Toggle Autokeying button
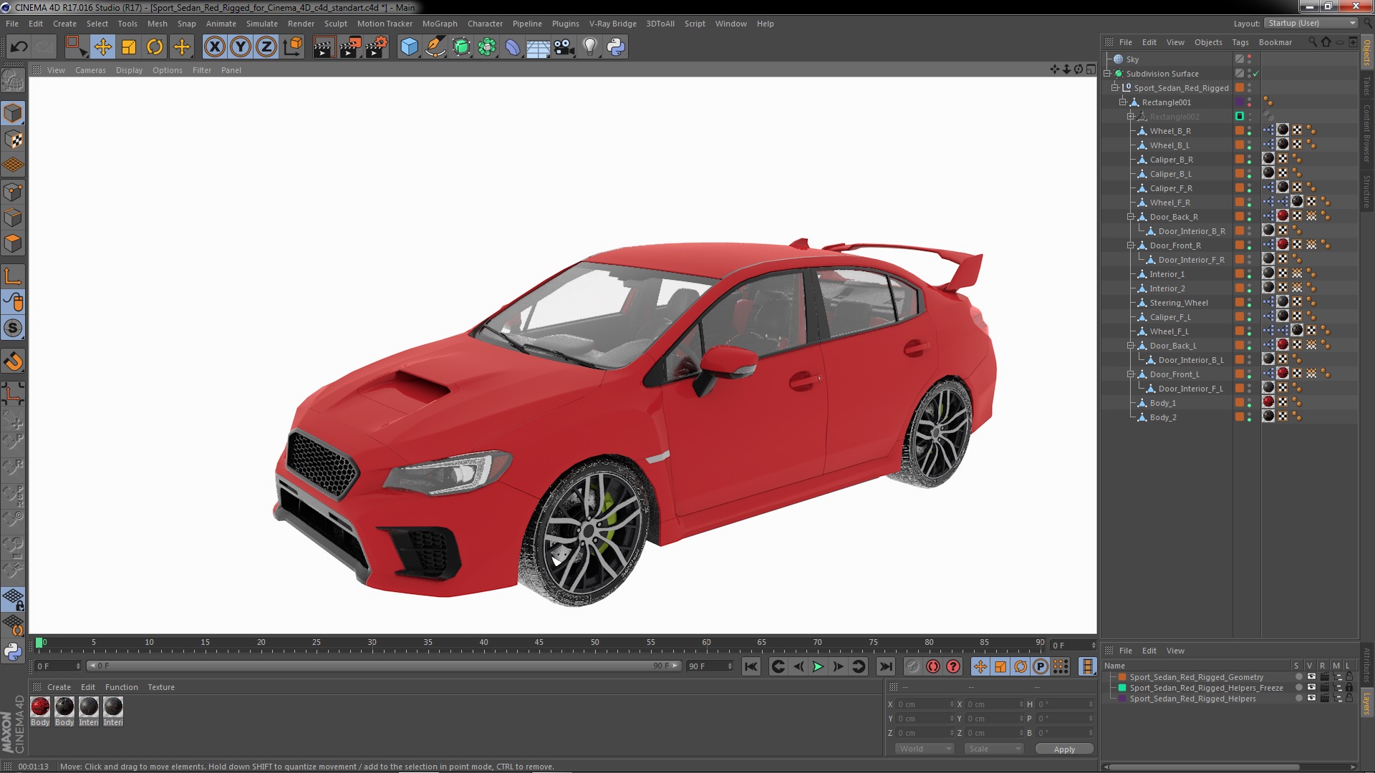Screen dimensions: 1375x773 [x=932, y=666]
